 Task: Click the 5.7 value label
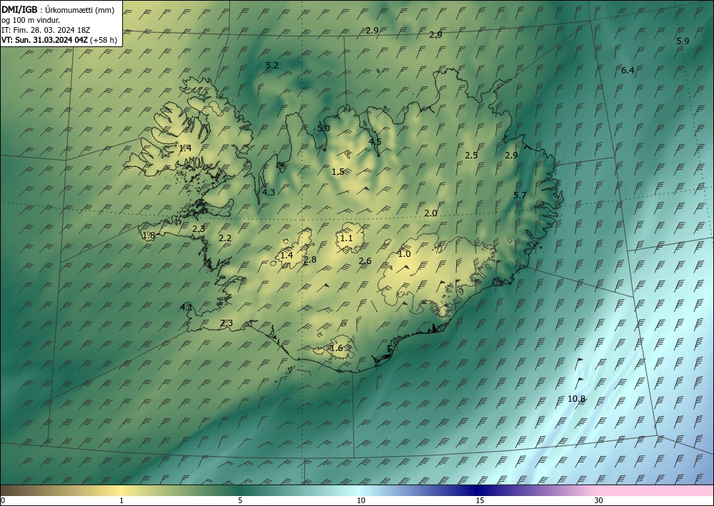(x=520, y=196)
